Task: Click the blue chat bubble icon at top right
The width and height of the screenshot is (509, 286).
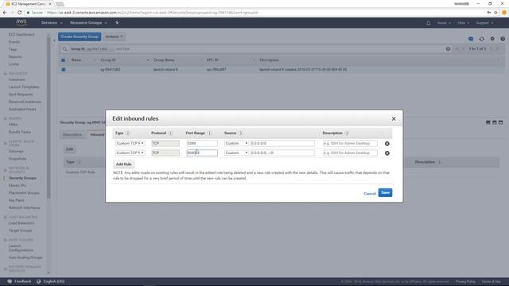Action: click(x=471, y=39)
